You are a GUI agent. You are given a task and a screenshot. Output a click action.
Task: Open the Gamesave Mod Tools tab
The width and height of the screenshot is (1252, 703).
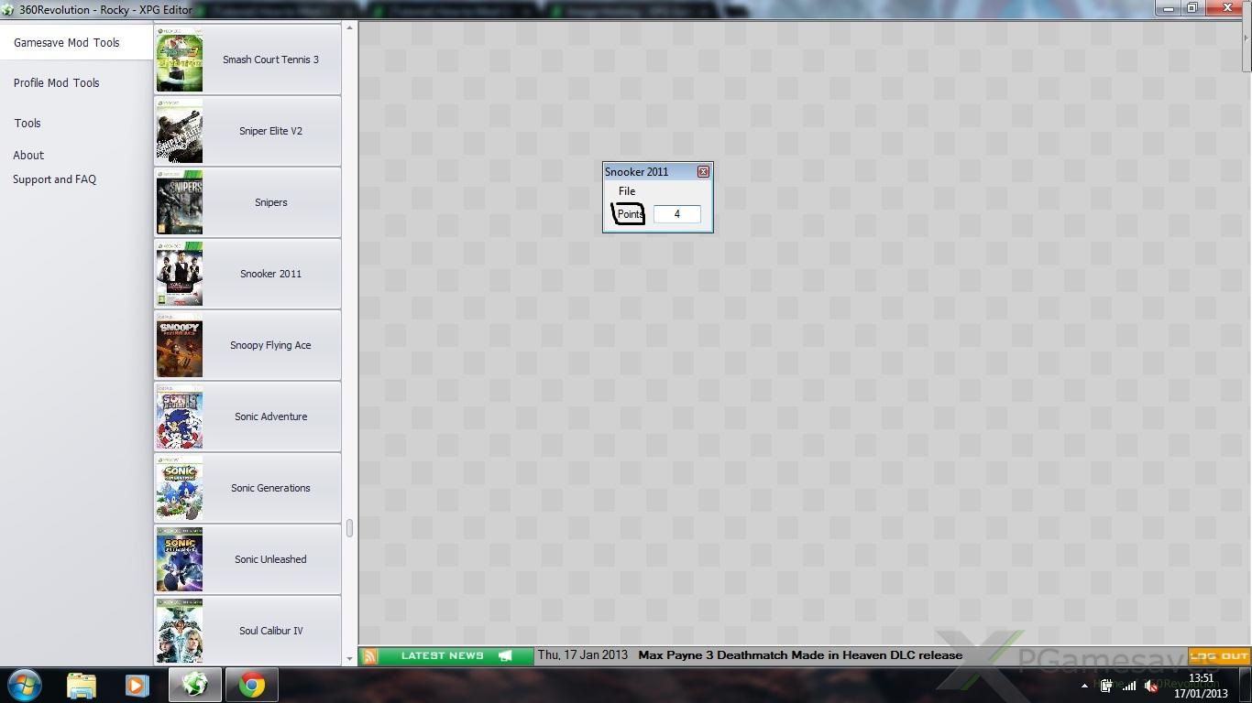click(67, 43)
